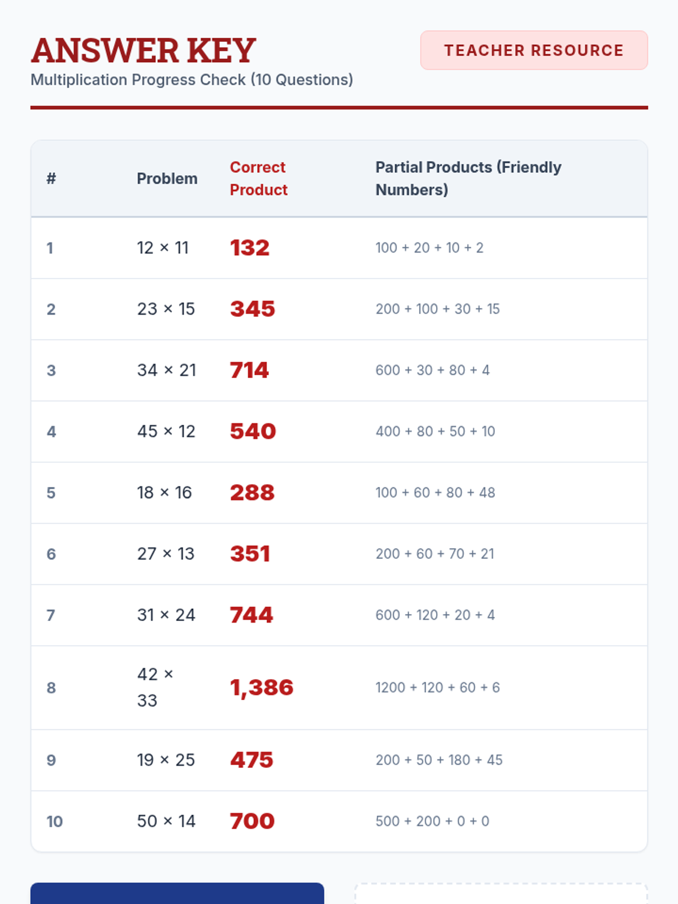Click the # column header
Screen dimensions: 678x904
(x=51, y=179)
